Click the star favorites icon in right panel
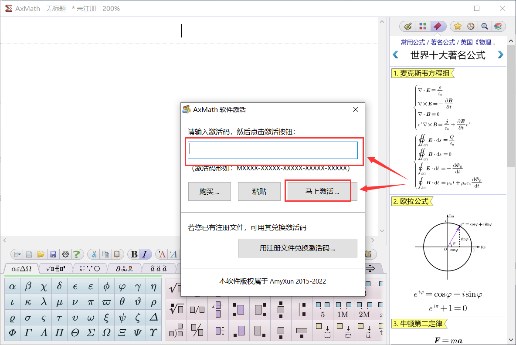Image resolution: width=516 pixels, height=345 pixels. point(458,27)
